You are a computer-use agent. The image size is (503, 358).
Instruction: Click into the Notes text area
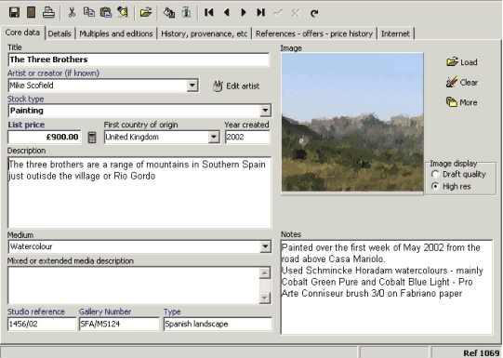(x=387, y=287)
